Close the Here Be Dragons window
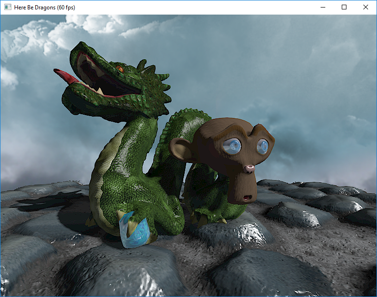This screenshot has width=377, height=297. (x=365, y=7)
